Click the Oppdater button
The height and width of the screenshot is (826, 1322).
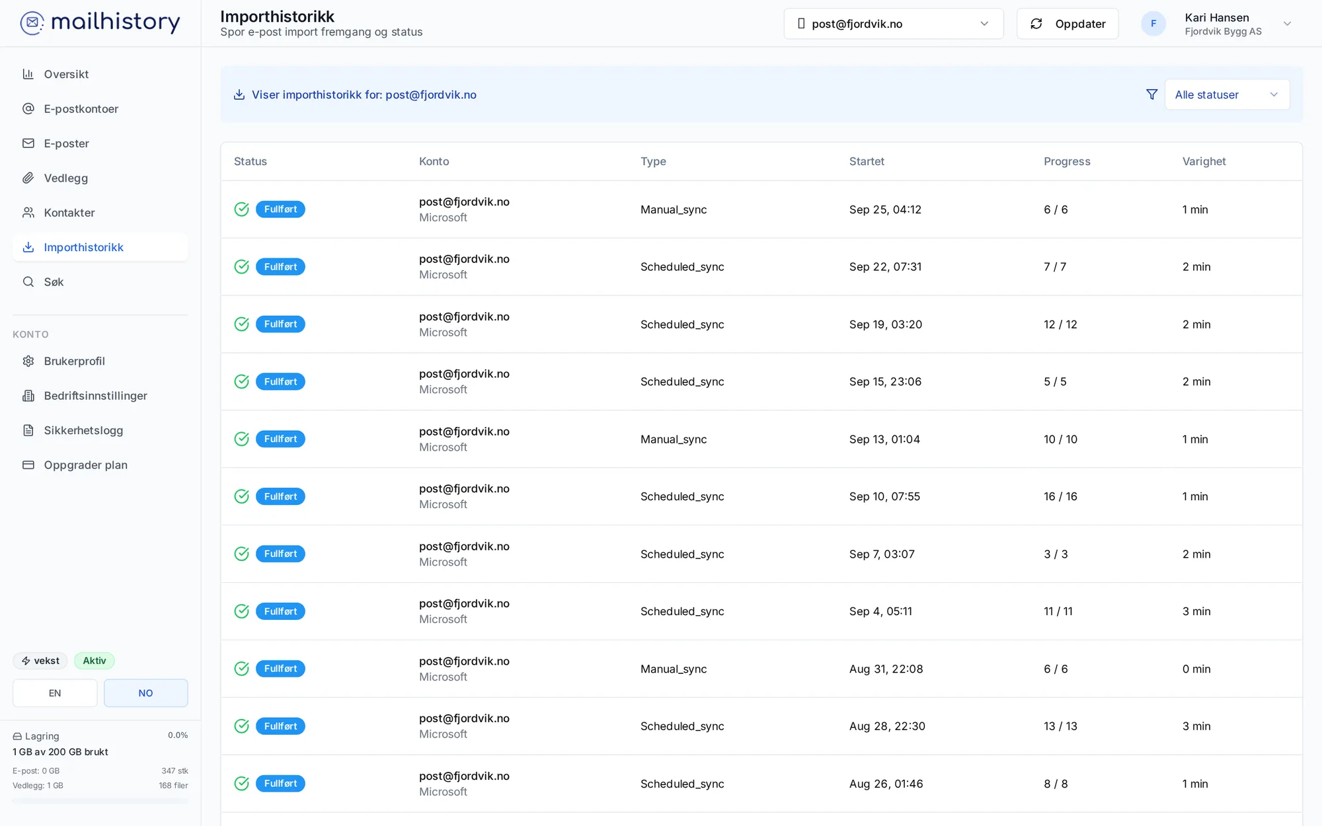coord(1068,24)
